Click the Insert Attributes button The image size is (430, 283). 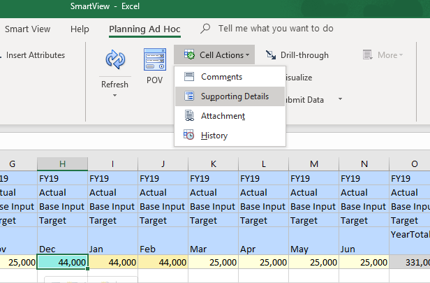35,55
